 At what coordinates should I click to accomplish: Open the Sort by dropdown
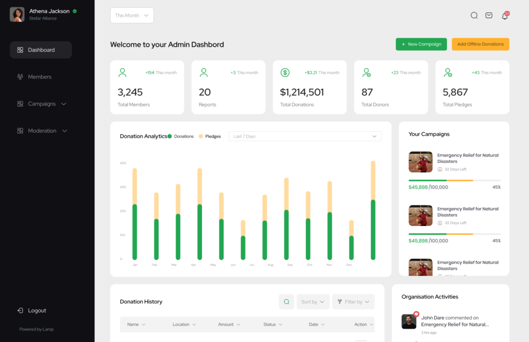click(x=313, y=302)
